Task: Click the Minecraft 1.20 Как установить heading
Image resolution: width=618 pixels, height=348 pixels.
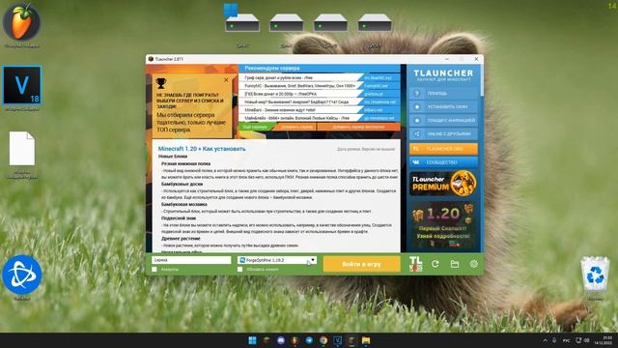Action: 202,149
